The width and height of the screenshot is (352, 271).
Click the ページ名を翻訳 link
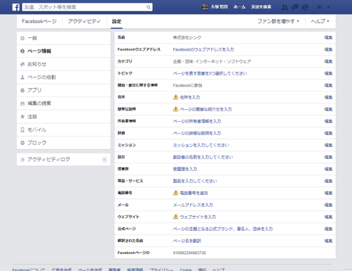click(x=187, y=241)
